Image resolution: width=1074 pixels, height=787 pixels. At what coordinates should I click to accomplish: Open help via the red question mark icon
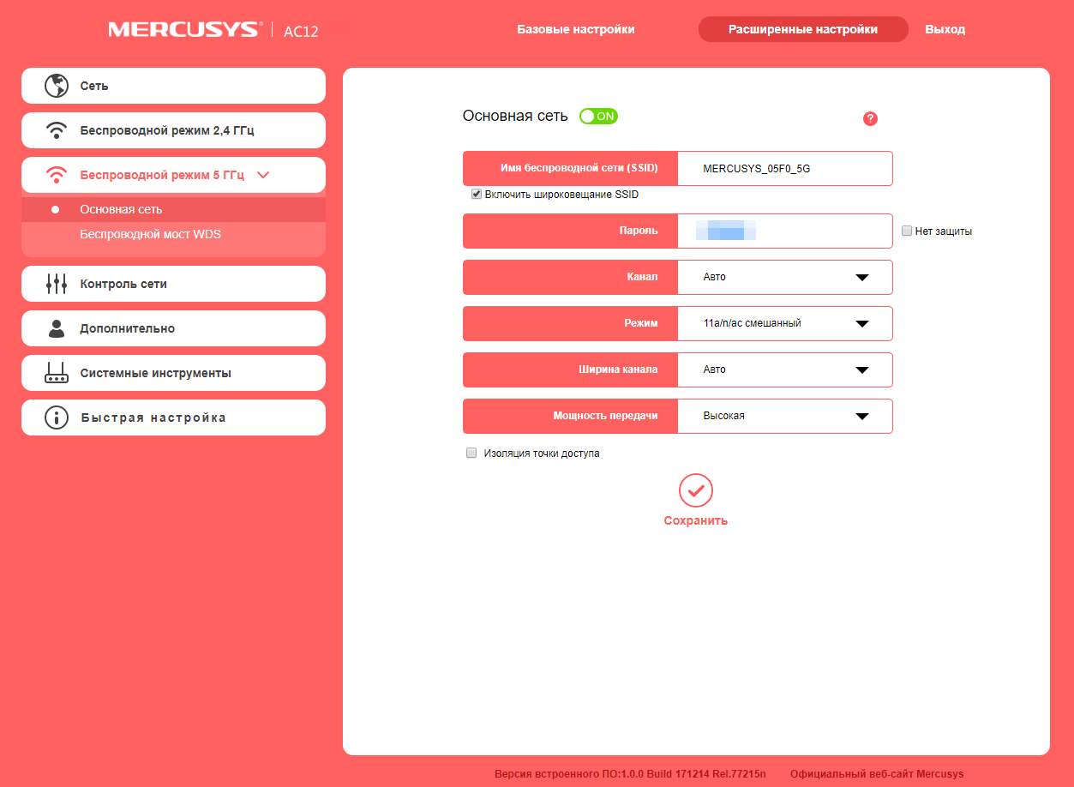click(870, 118)
